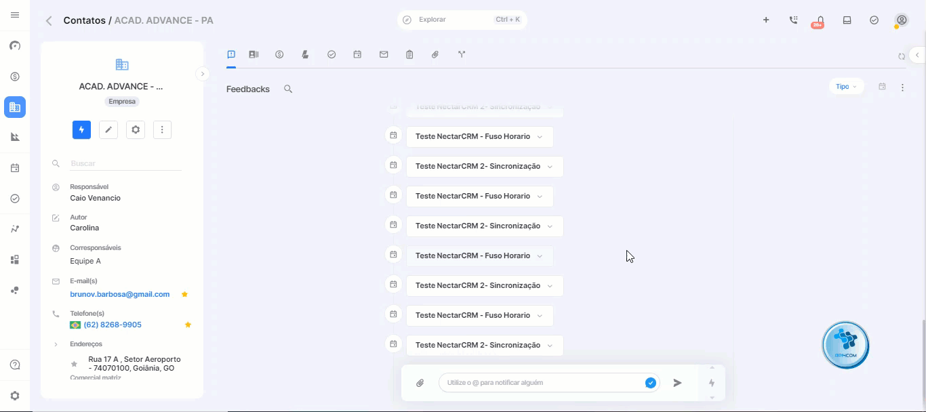Open the settings gear in sidebar

pos(15,396)
